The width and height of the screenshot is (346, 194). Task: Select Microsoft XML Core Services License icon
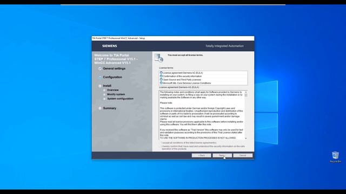[x=161, y=83]
